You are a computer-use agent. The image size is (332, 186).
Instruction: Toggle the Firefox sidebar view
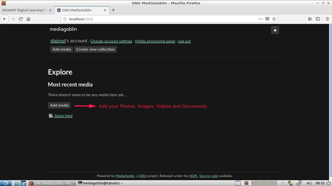(x=318, y=19)
